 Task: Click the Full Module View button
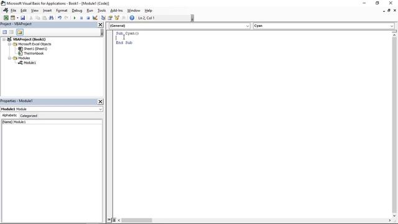[x=114, y=220]
